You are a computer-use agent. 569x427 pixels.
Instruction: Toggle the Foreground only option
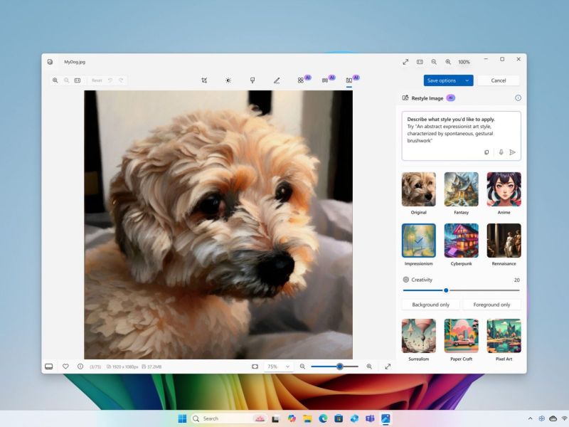(x=491, y=305)
